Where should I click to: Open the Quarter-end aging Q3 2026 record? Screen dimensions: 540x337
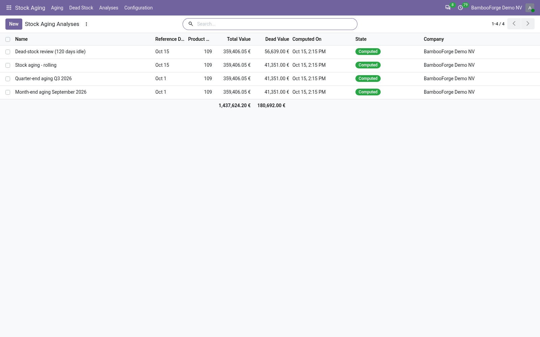[44, 79]
